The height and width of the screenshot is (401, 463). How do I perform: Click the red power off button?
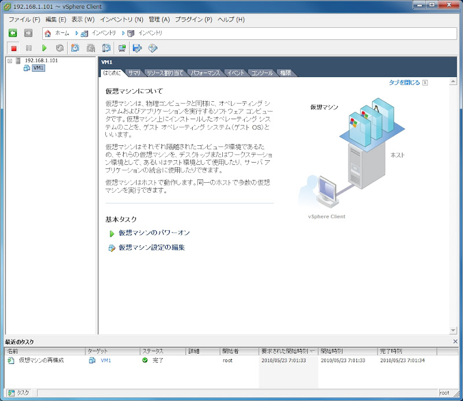pyautogui.click(x=13, y=48)
